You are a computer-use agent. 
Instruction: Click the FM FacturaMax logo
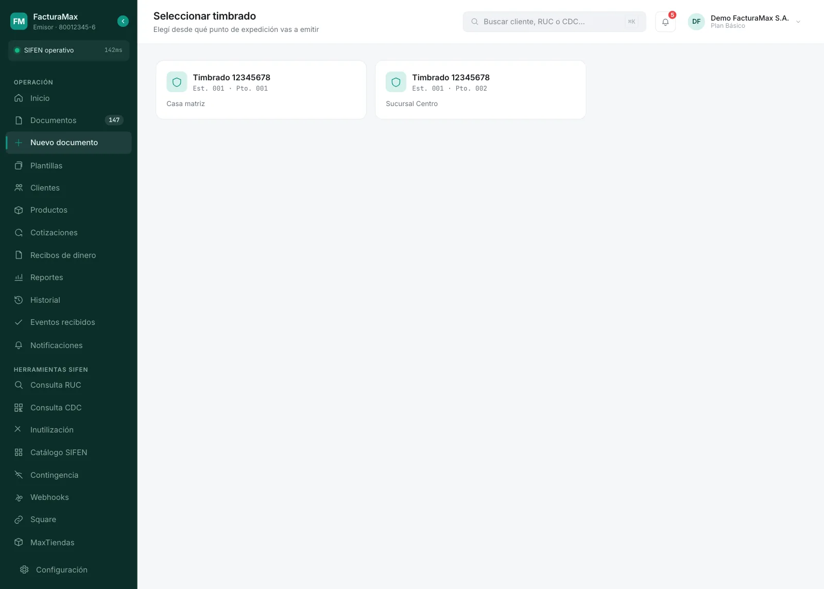pyautogui.click(x=19, y=21)
